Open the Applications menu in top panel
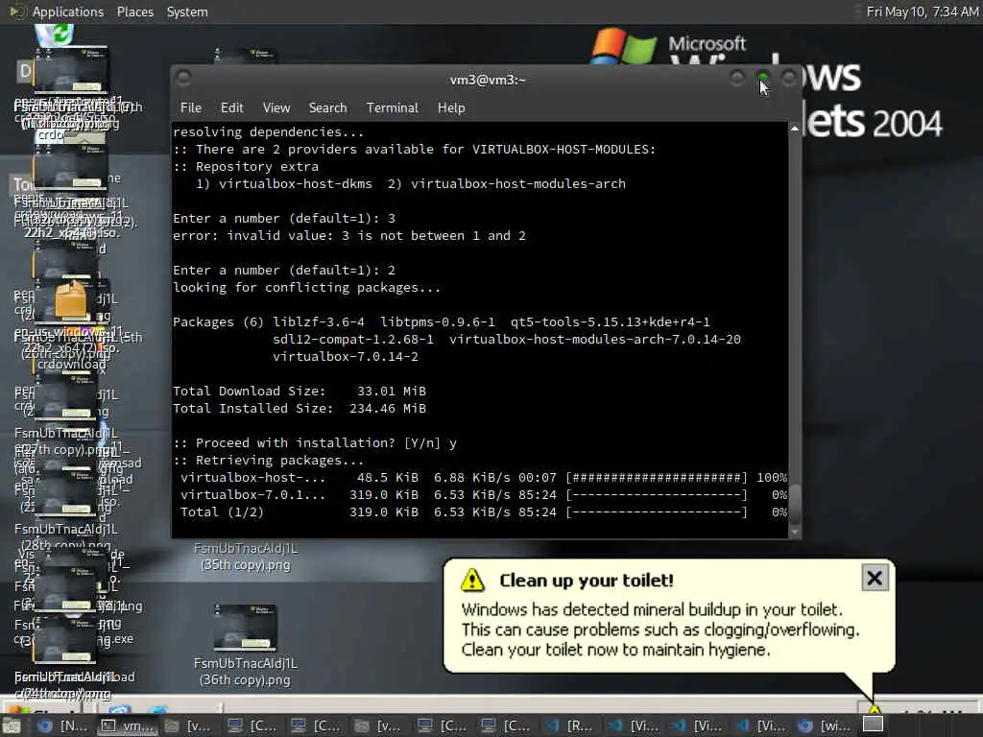 (68, 12)
